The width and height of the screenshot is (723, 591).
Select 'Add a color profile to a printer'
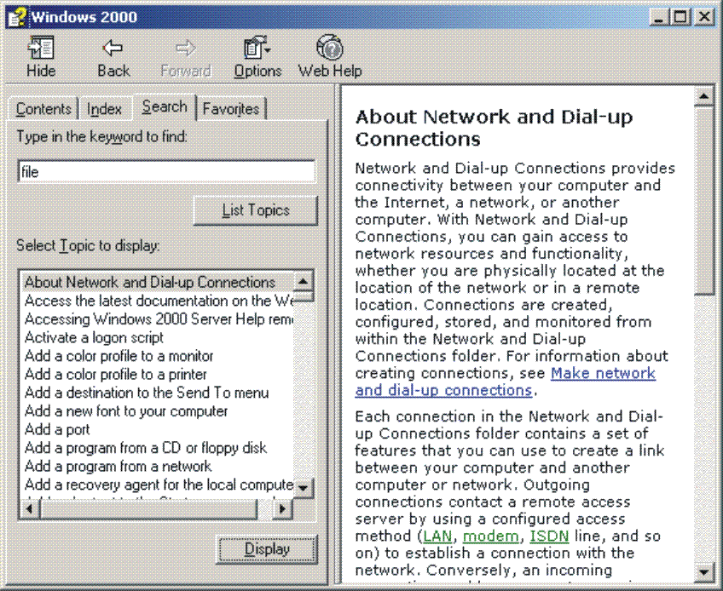tap(157, 374)
